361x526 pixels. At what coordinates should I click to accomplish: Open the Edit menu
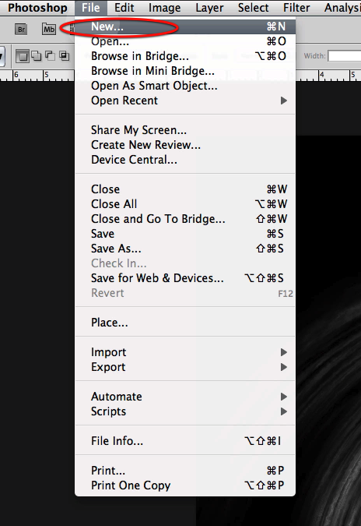[124, 7]
